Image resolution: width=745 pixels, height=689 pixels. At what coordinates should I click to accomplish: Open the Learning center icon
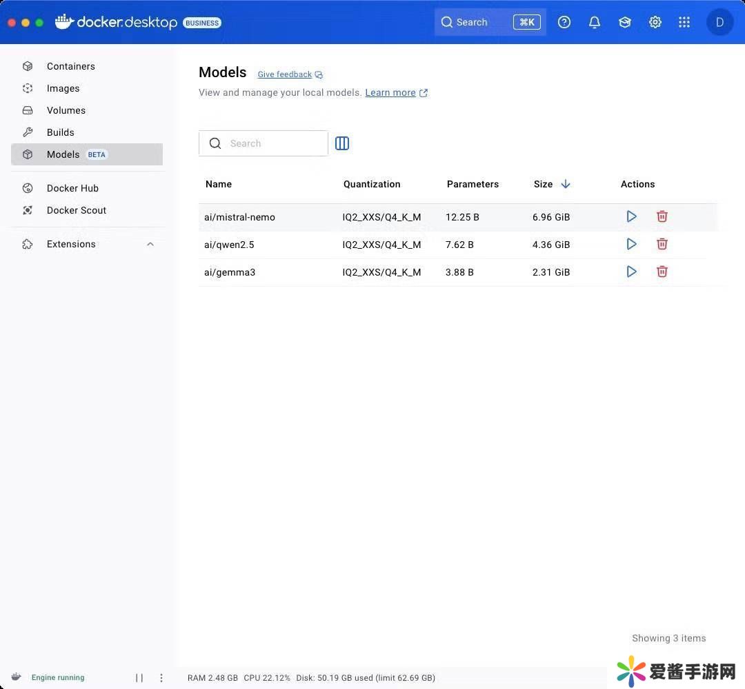click(x=624, y=22)
